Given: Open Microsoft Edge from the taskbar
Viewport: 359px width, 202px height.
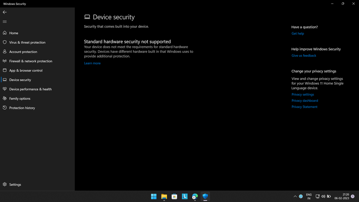Looking at the screenshot, I should tap(195, 197).
